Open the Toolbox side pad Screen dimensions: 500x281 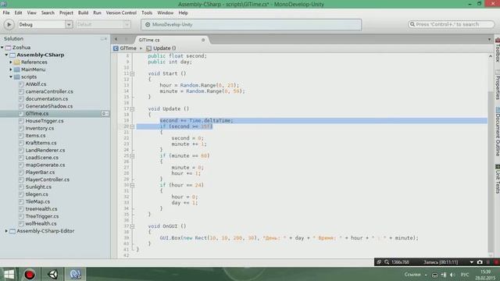tap(497, 50)
